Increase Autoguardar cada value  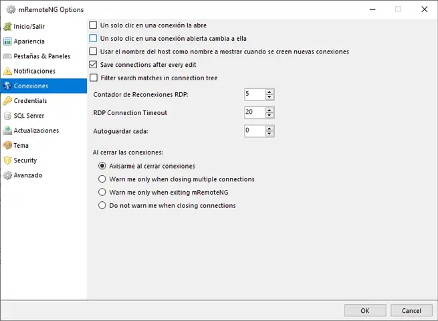[x=269, y=128]
